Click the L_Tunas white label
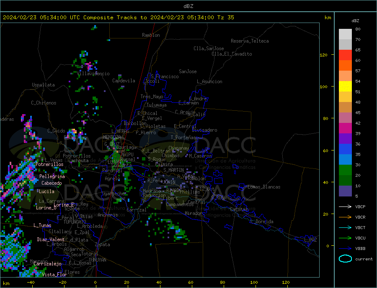This screenshot has width=377, height=288. [42, 225]
